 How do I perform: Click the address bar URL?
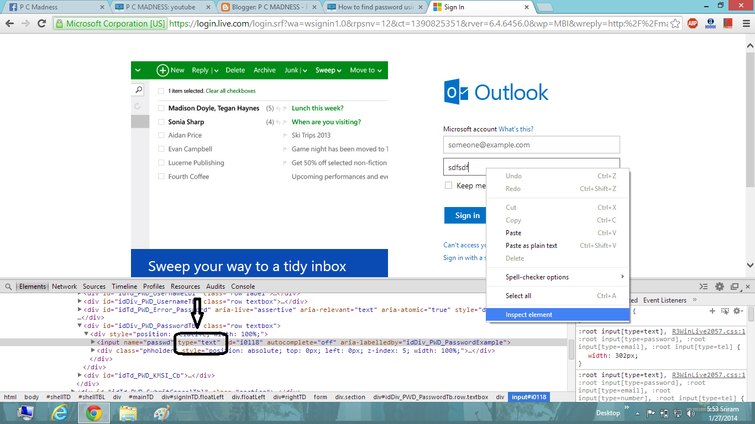[418, 24]
